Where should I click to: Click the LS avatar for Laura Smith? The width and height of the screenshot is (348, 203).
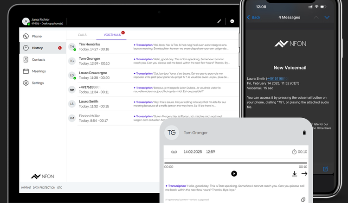point(72,104)
